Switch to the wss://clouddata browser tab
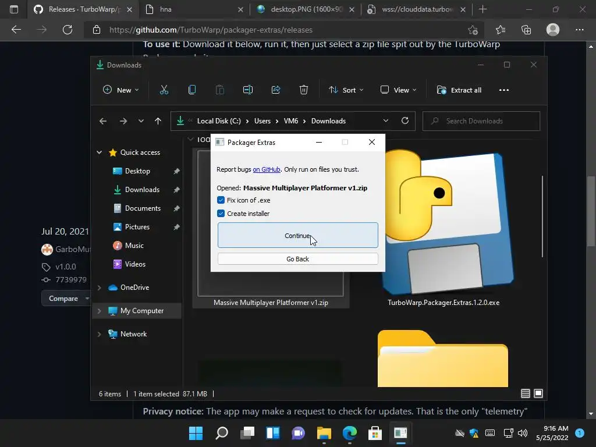This screenshot has width=596, height=447. pyautogui.click(x=416, y=9)
